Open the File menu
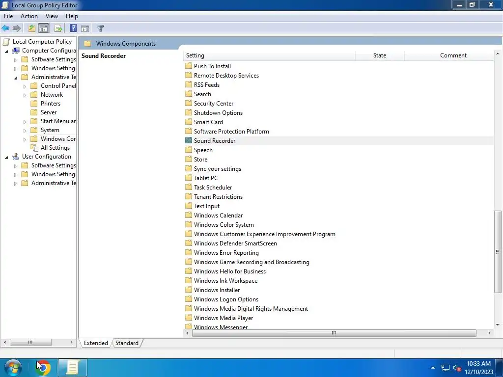The height and width of the screenshot is (377, 503). click(x=8, y=16)
